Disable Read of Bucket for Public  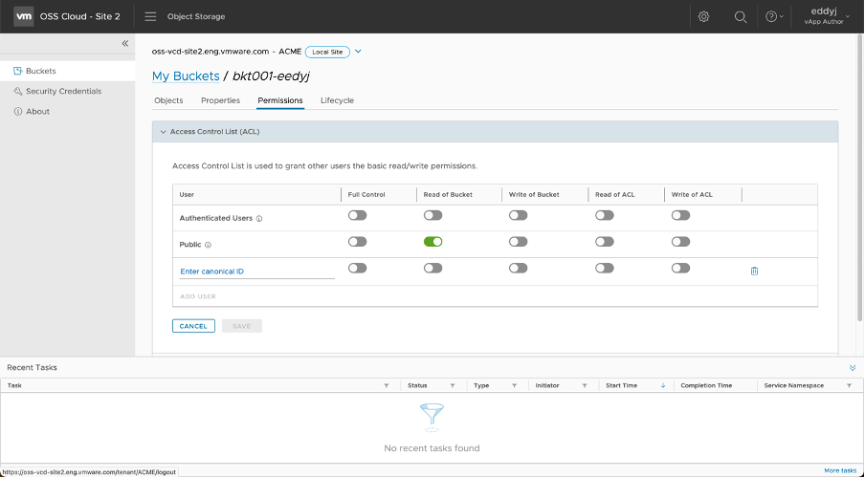[432, 242]
